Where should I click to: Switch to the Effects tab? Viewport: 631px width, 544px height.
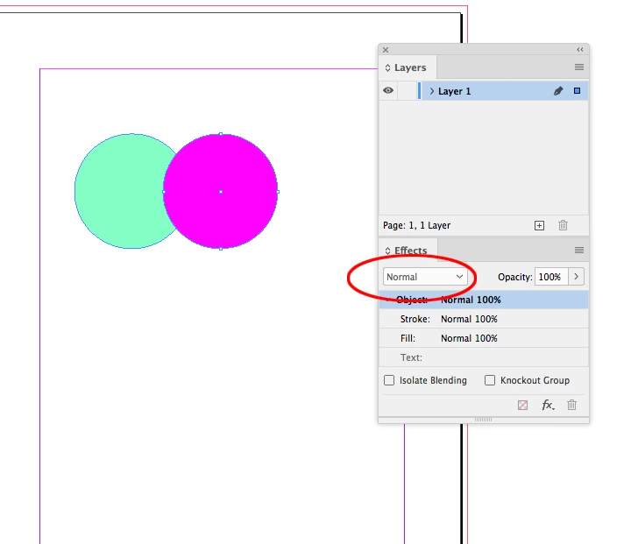point(410,251)
